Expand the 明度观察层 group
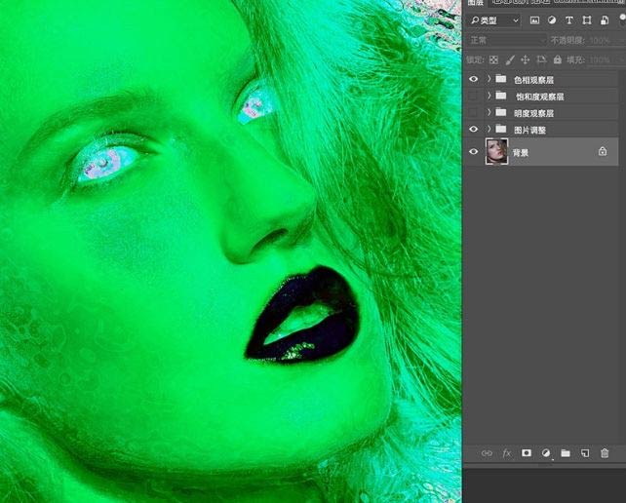 [x=489, y=113]
